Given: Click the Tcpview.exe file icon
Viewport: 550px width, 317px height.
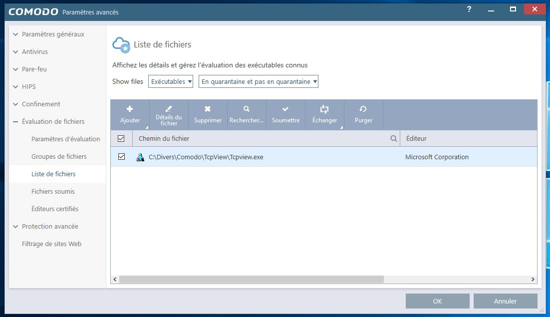Looking at the screenshot, I should click(x=140, y=157).
